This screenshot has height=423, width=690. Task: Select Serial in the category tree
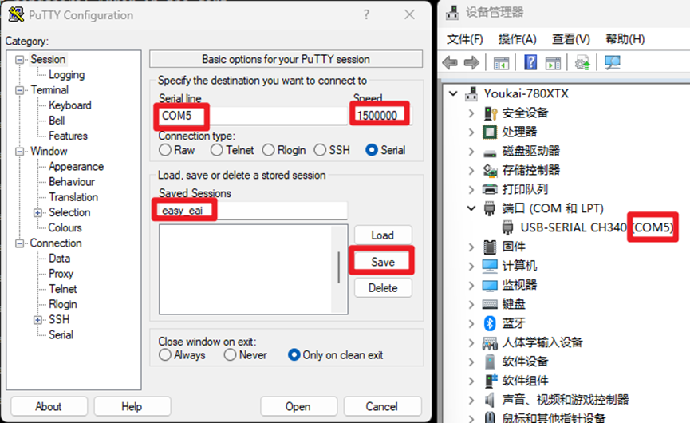click(x=61, y=335)
